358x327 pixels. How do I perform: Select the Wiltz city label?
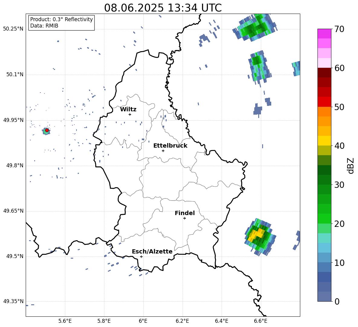128,110
